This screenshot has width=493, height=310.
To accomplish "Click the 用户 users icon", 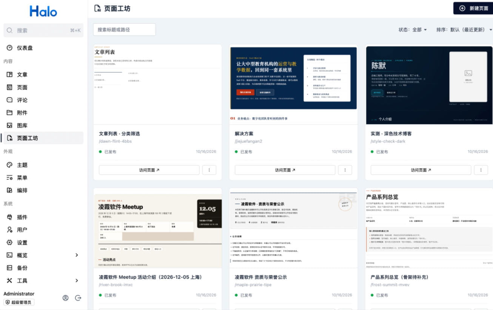I will point(10,230).
